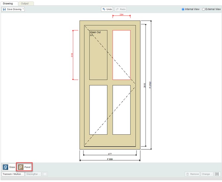The height and width of the screenshot is (182, 222).
Task: Select Internal View radio button
Action: [x=183, y=9]
